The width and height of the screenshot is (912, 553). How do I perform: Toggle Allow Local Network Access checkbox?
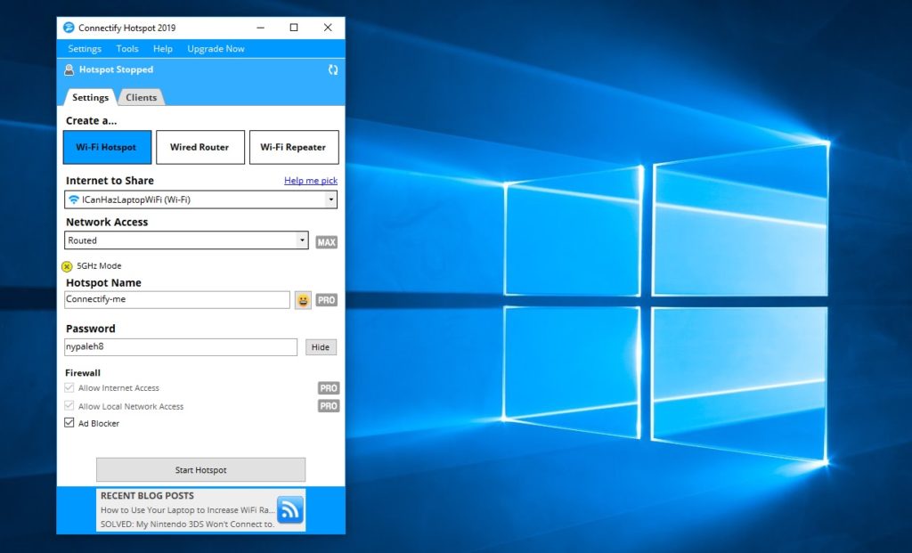coord(69,406)
